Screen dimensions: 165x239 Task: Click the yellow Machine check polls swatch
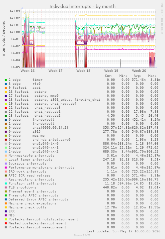(6, 207)
